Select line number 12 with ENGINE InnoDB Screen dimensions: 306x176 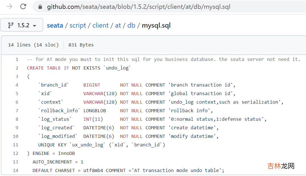[x=16, y=154]
